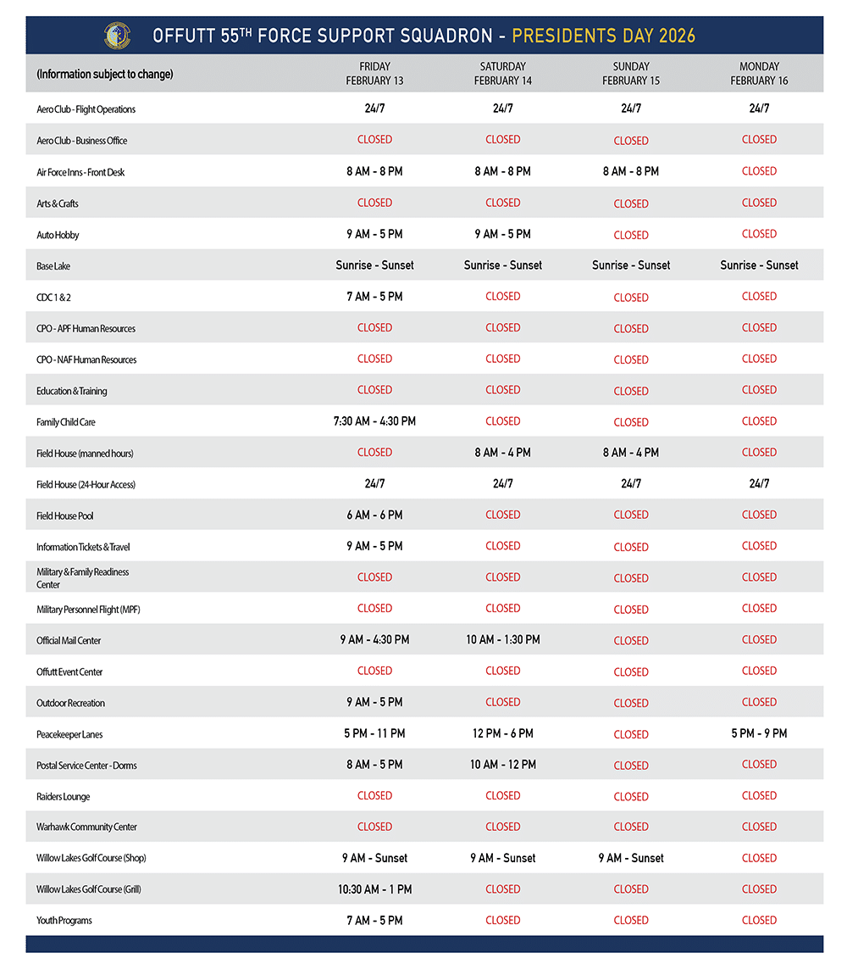Select the Friday February 13 column header
Image resolution: width=847 pixels, height=975 pixels.
(374, 74)
